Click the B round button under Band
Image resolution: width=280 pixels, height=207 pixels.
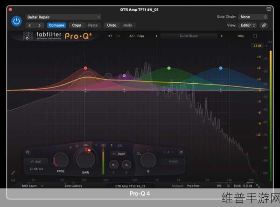click(126, 165)
